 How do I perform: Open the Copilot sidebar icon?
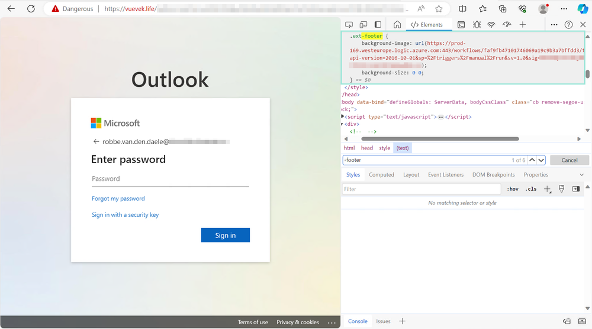tap(583, 9)
